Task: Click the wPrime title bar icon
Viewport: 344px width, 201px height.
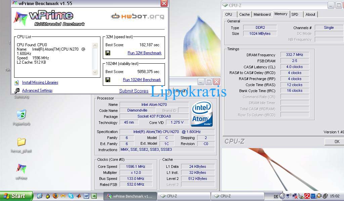Action: click(x=15, y=3)
